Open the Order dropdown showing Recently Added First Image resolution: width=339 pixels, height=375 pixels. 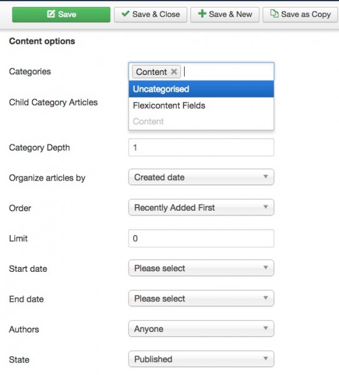pos(201,207)
